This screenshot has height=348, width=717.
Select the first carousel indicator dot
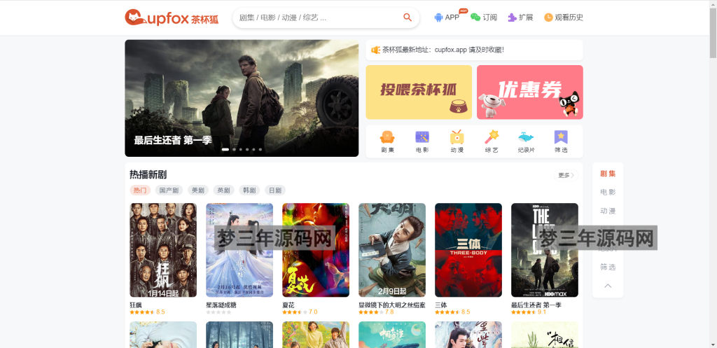tap(225, 150)
